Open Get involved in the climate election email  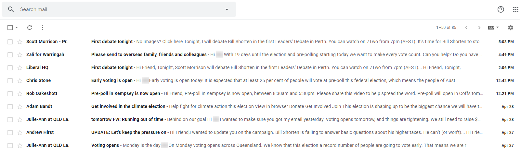pos(260,107)
